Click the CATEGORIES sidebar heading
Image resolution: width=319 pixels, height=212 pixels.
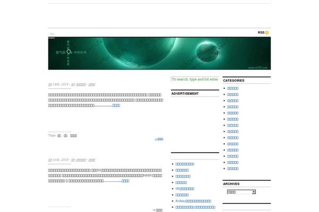[233, 81]
